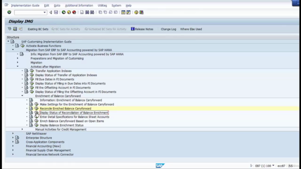Expand Financial Accounting (New) node
Viewport: 301px width, 169px height.
click(13, 146)
